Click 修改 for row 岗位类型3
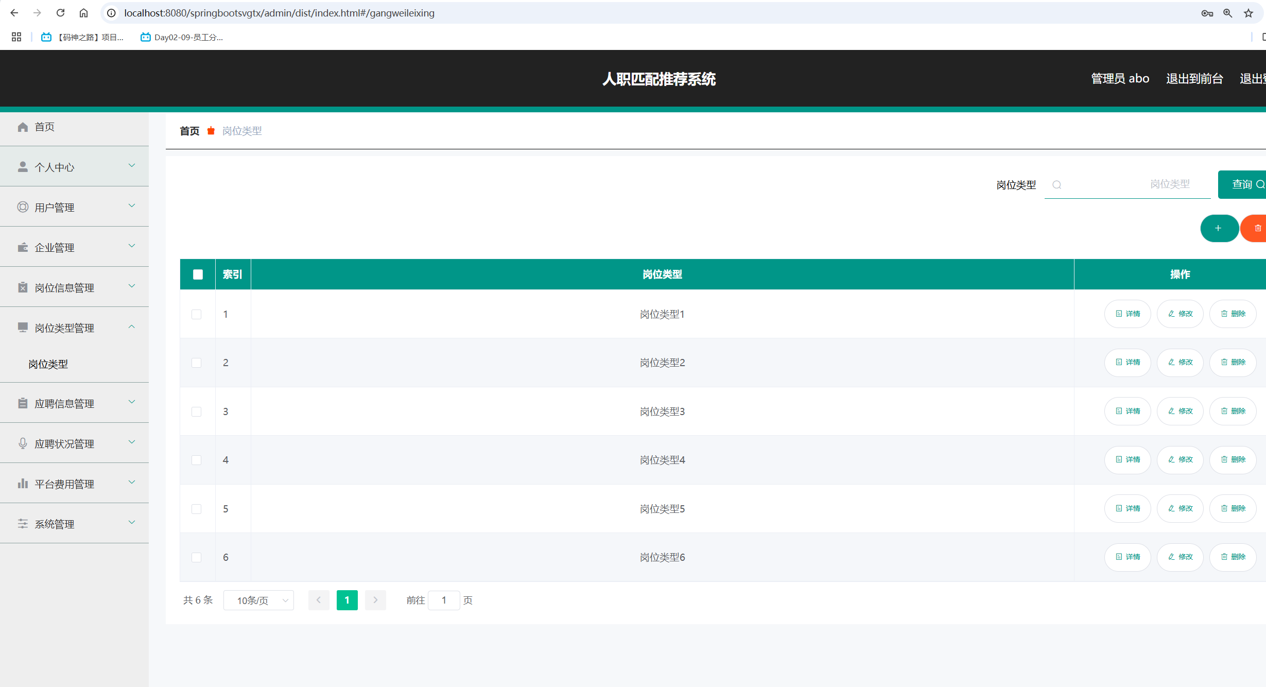Viewport: 1266px width, 687px height. tap(1180, 411)
